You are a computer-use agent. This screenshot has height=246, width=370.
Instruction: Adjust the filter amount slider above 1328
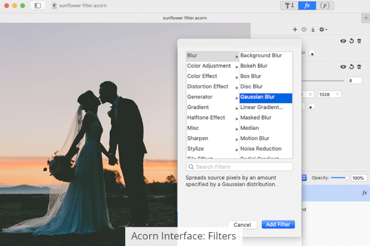pyautogui.click(x=323, y=81)
